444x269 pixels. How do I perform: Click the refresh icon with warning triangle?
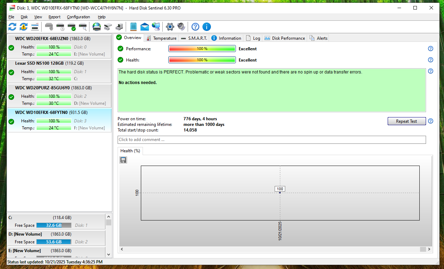tap(24, 26)
